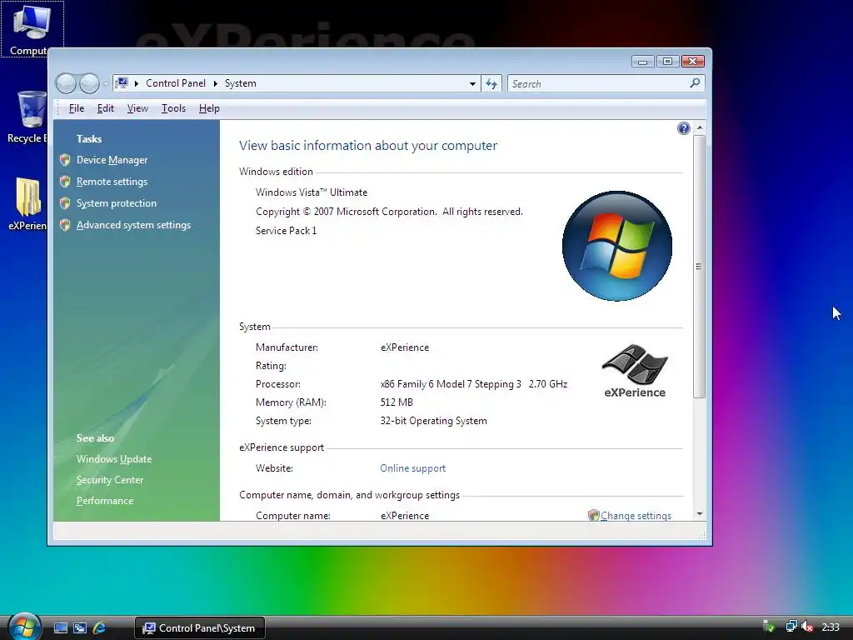Screen dimensions: 853x640
Task: Open Device Manager task link
Action: coord(112,160)
